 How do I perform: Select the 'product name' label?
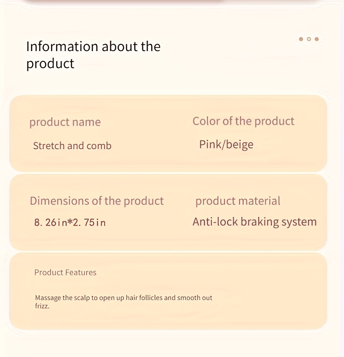(x=65, y=122)
